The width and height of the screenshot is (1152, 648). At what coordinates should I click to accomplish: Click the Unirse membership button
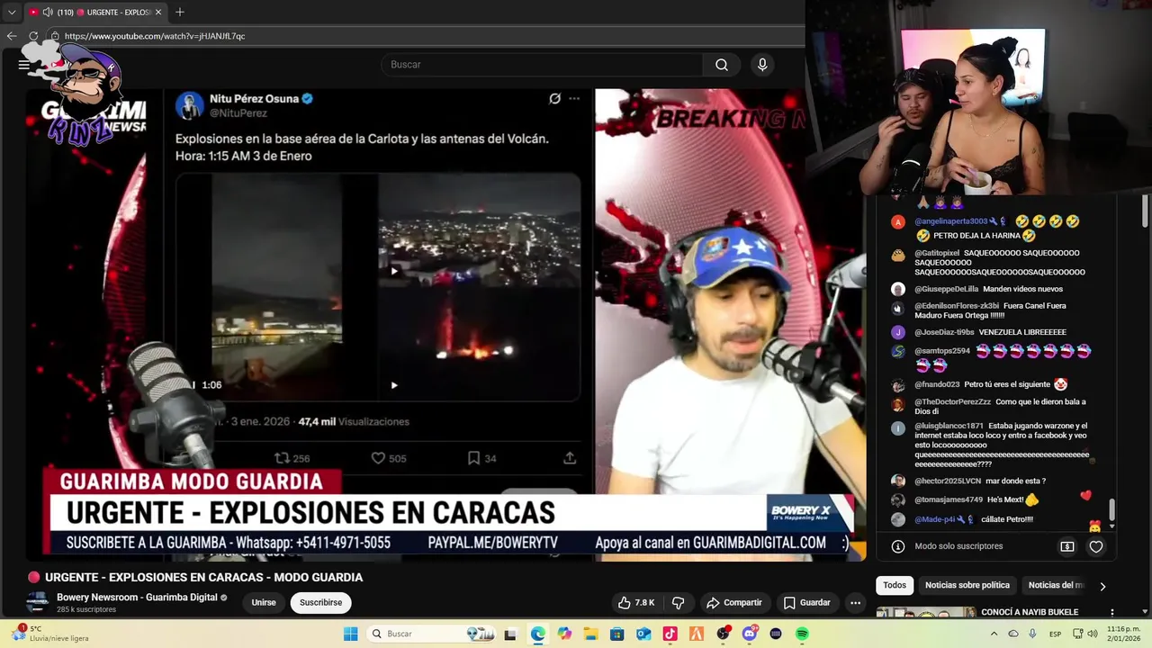tap(264, 603)
